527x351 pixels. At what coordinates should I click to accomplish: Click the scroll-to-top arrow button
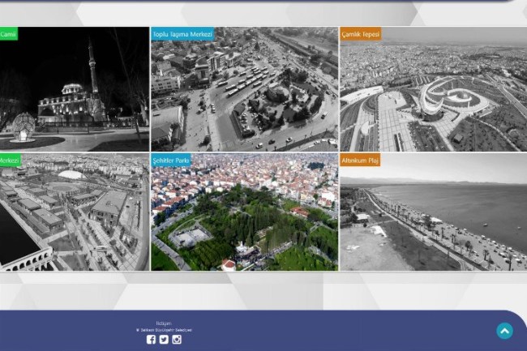[x=504, y=331]
